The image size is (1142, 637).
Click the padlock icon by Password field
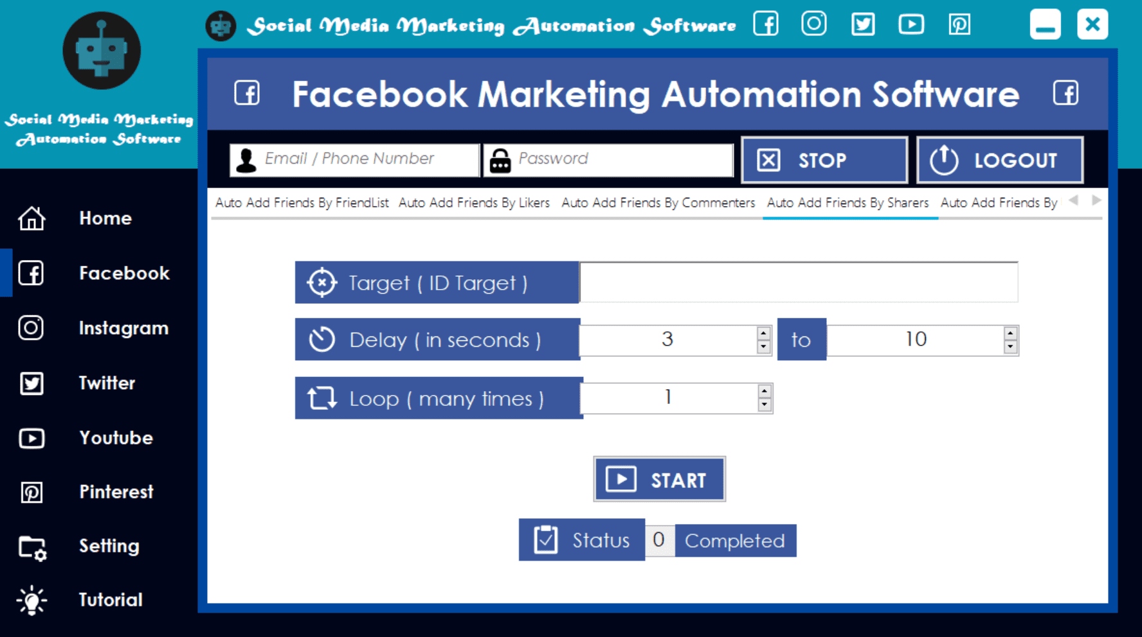point(500,161)
